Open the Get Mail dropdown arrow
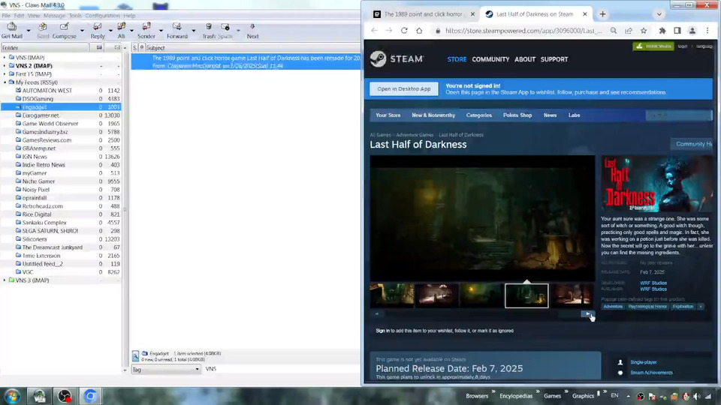Viewport: 721px width, 405px height. (x=29, y=31)
